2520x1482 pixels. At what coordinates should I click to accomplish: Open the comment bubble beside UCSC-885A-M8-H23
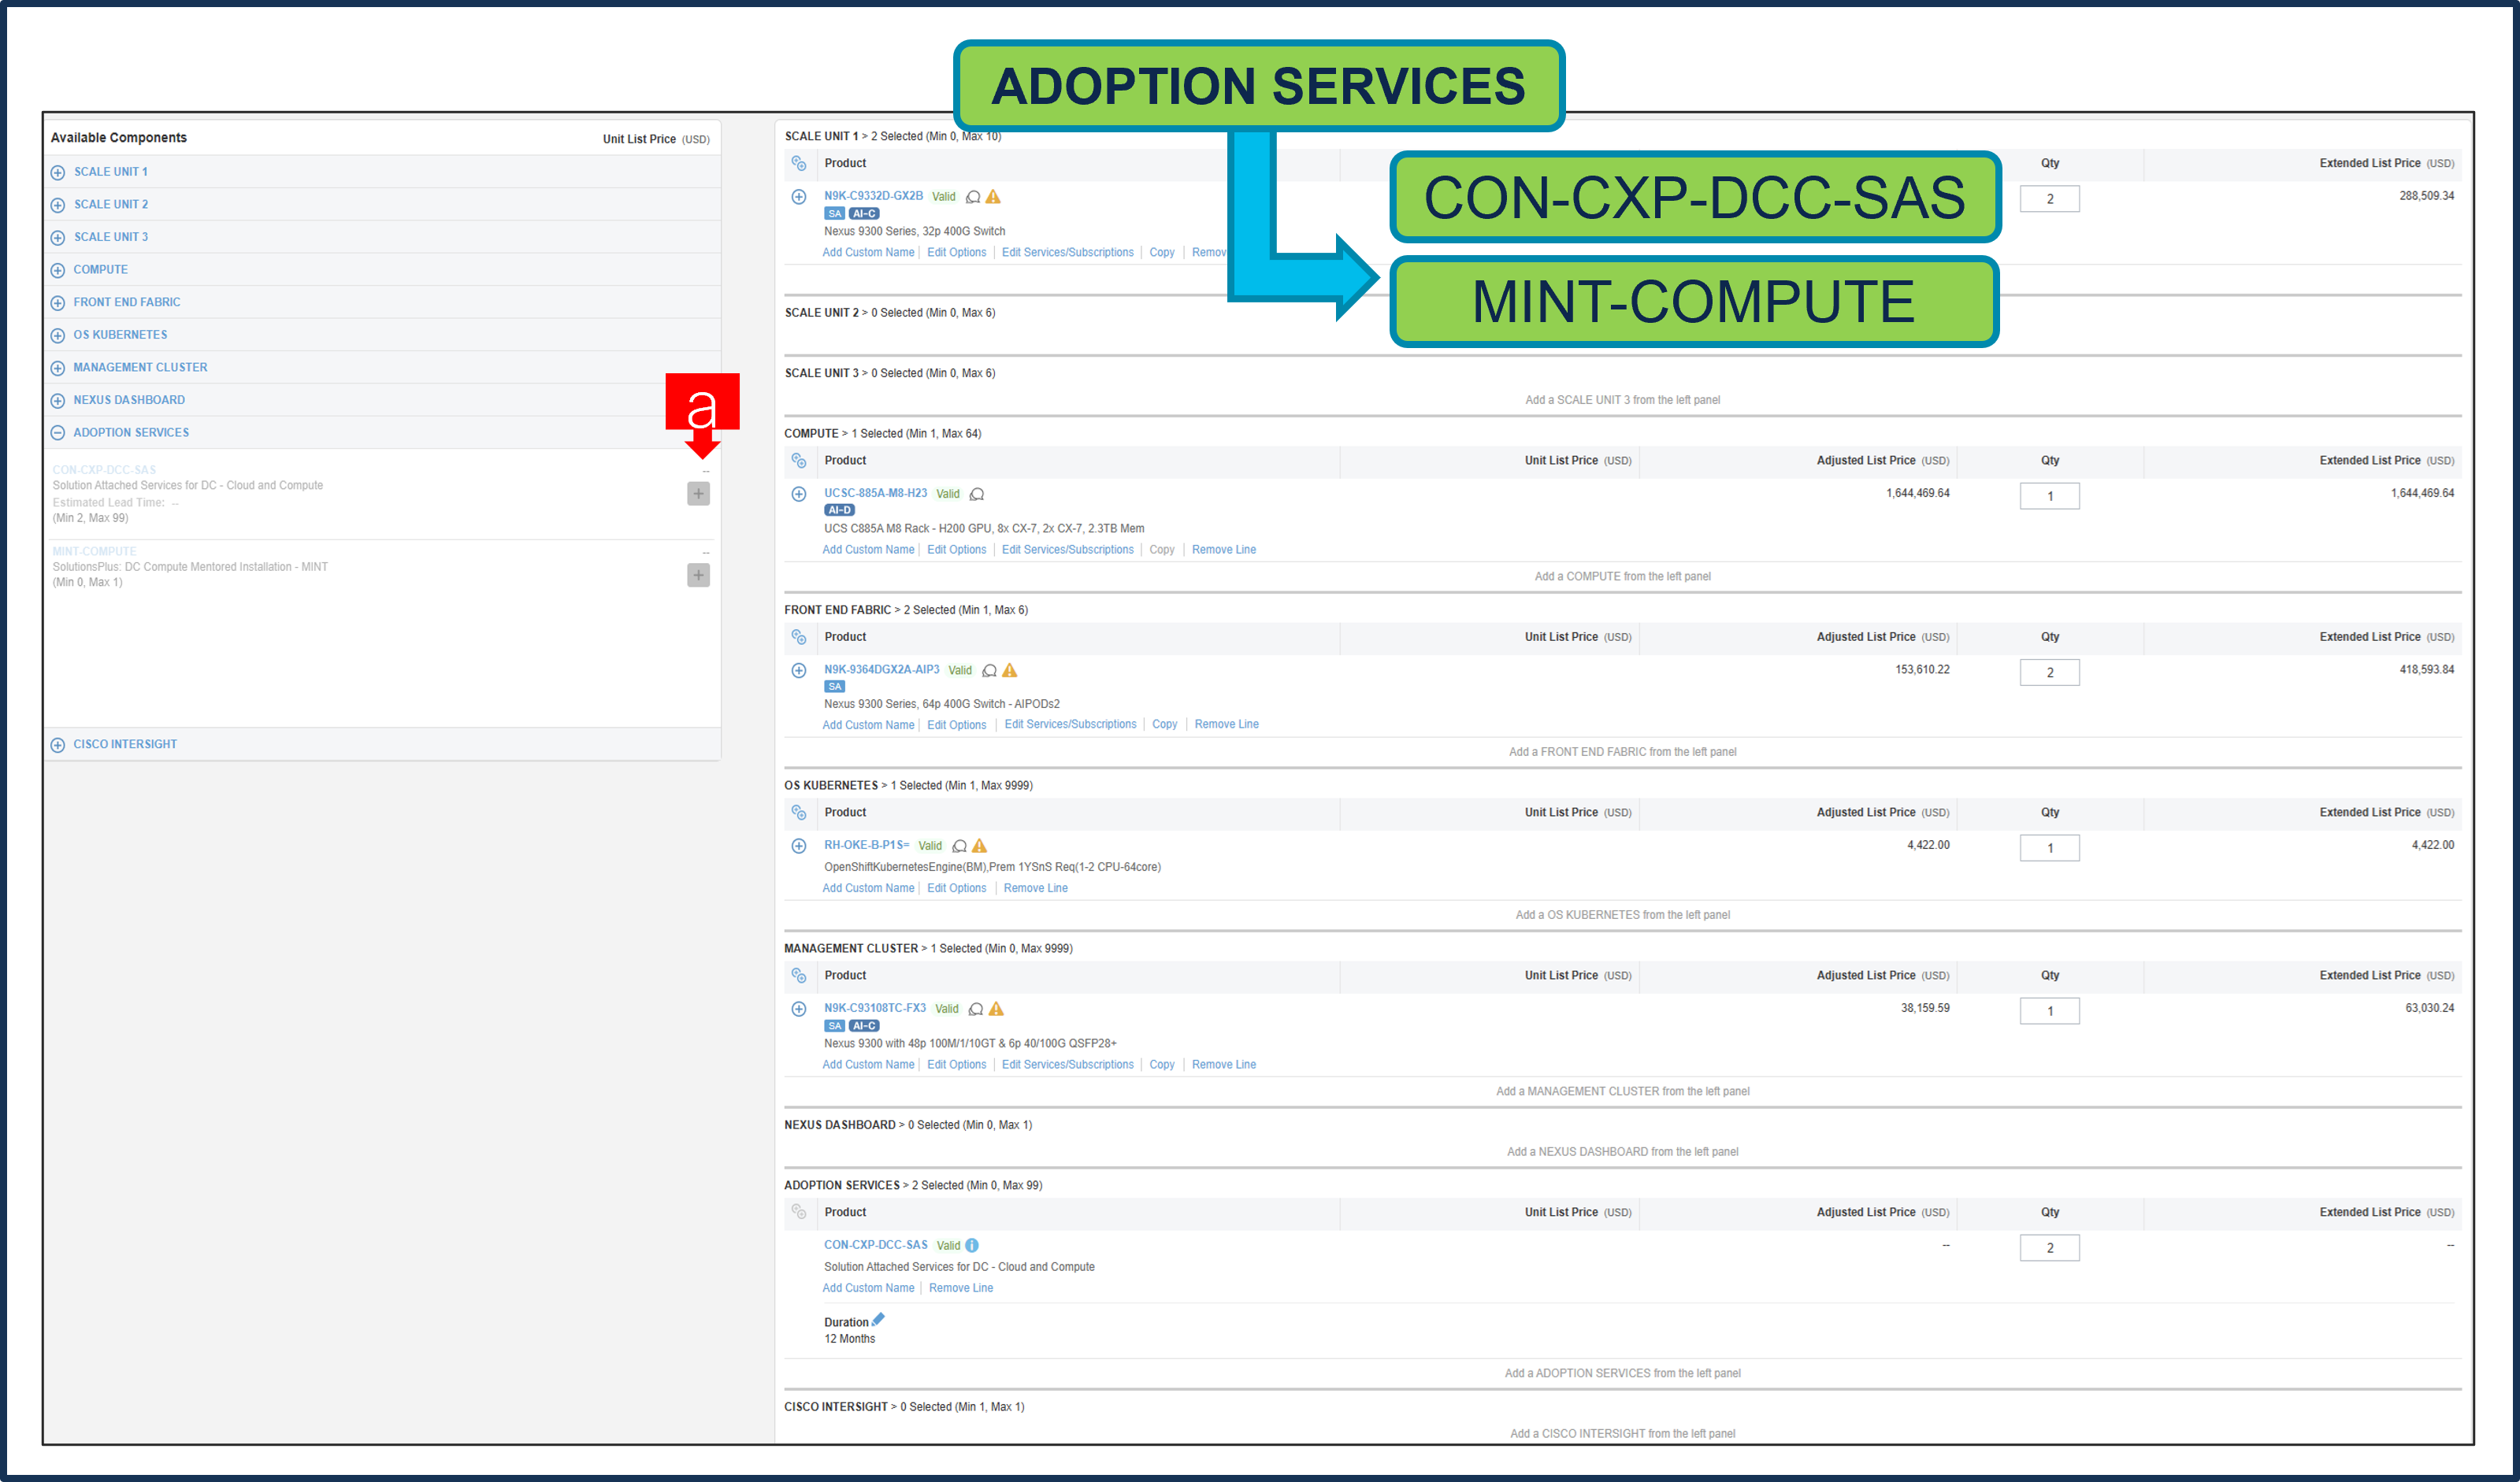click(978, 494)
